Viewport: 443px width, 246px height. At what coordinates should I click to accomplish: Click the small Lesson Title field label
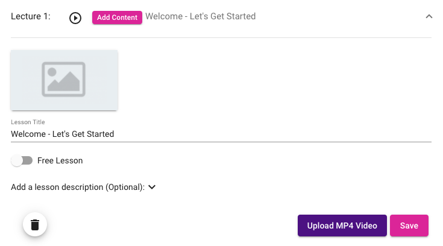click(28, 122)
